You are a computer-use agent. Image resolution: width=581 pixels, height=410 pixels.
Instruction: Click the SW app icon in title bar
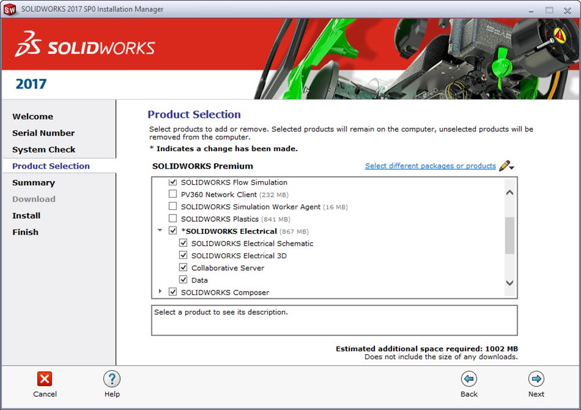10,9
